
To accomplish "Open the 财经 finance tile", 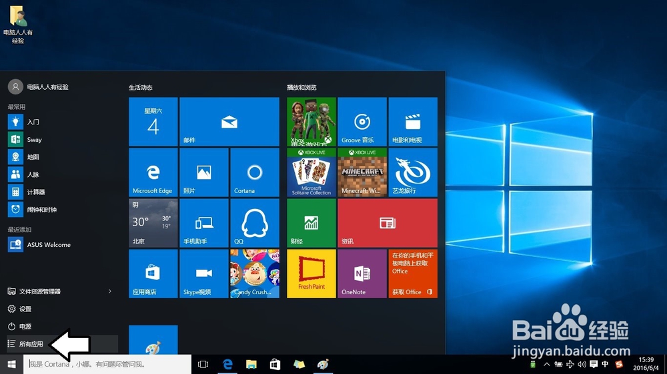I will click(311, 223).
